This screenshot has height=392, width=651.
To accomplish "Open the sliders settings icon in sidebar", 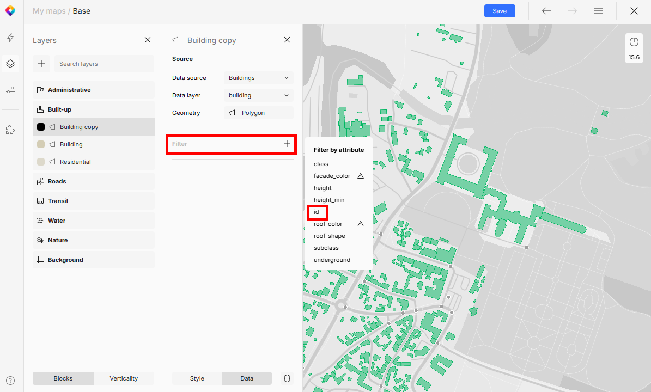I will [10, 90].
